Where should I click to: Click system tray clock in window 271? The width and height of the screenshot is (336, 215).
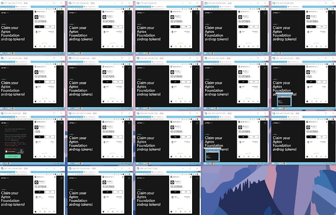coord(62,53)
